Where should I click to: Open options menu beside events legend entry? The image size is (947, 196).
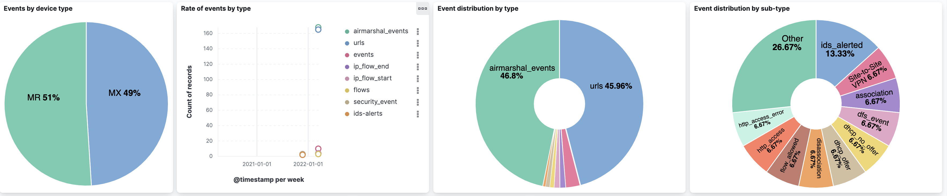[418, 55]
